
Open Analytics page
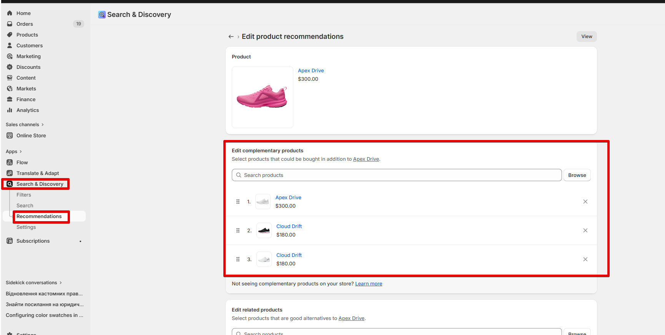pyautogui.click(x=28, y=110)
